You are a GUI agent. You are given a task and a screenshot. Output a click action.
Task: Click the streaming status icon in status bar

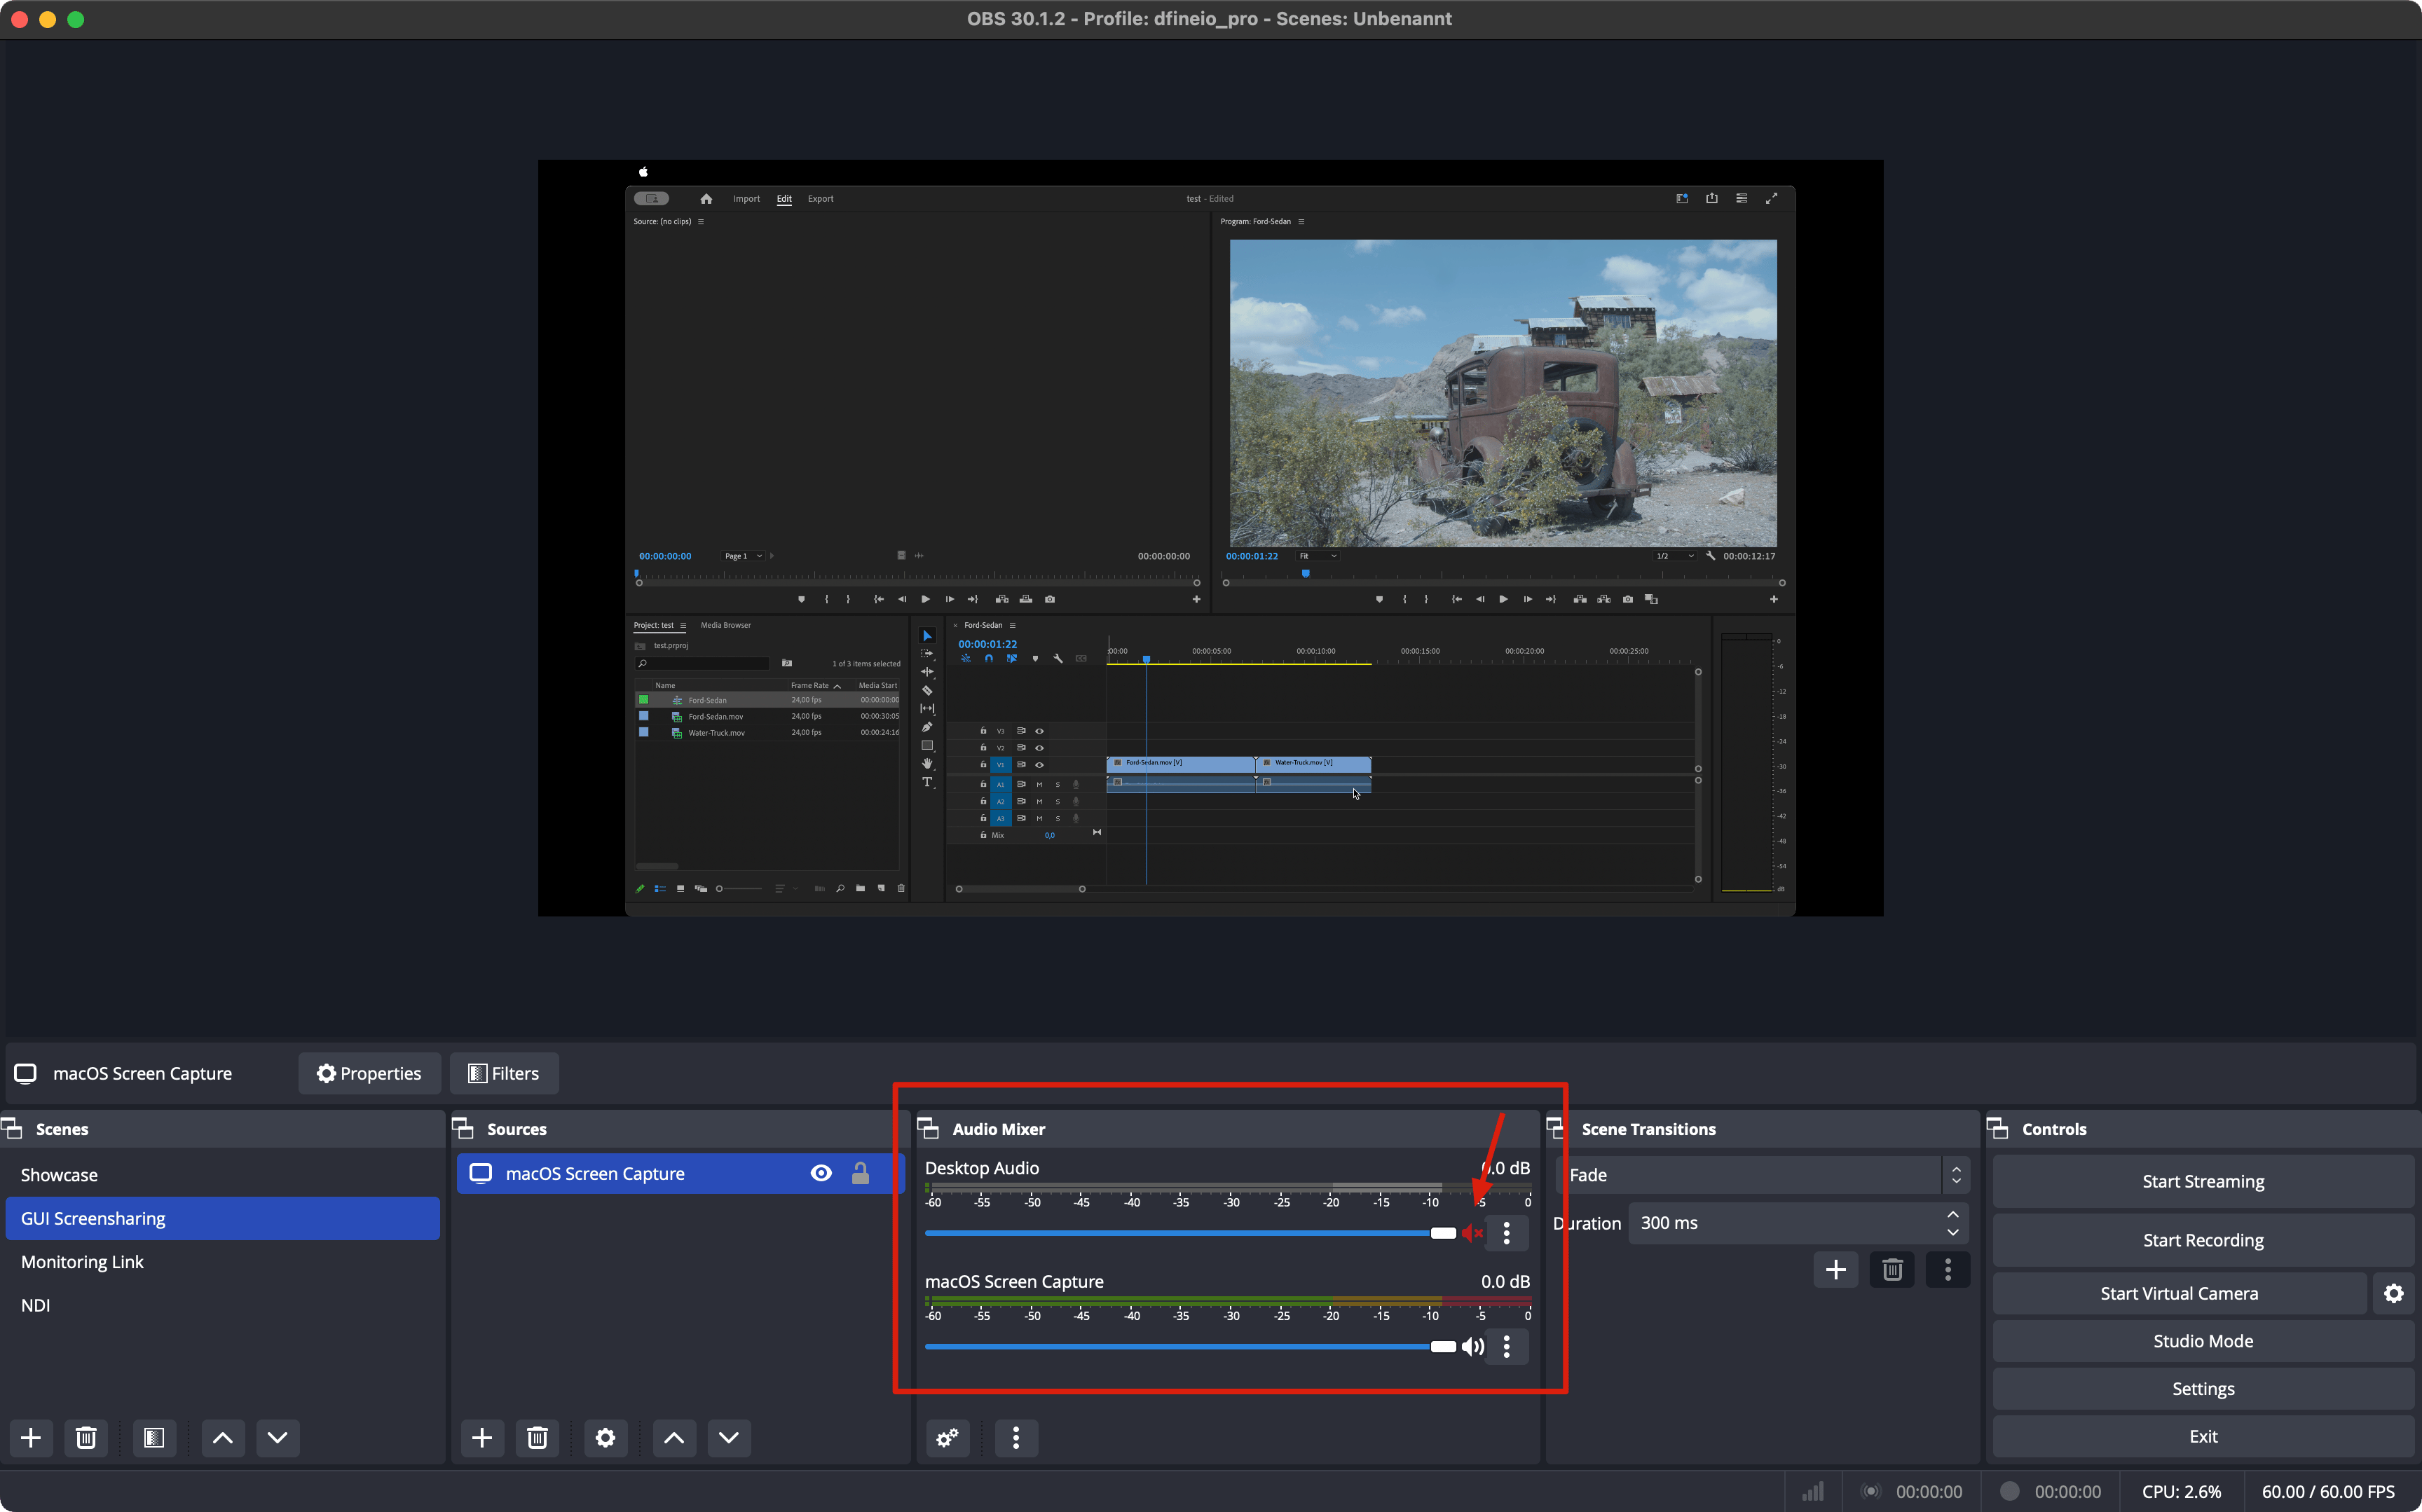pyautogui.click(x=1871, y=1492)
